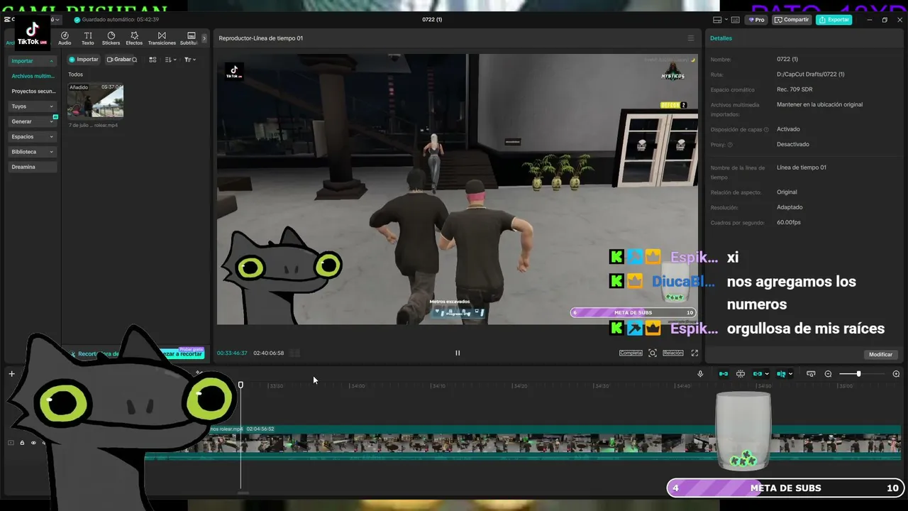Switch to the Efectos tab
This screenshot has width=908, height=511.
coord(134,38)
